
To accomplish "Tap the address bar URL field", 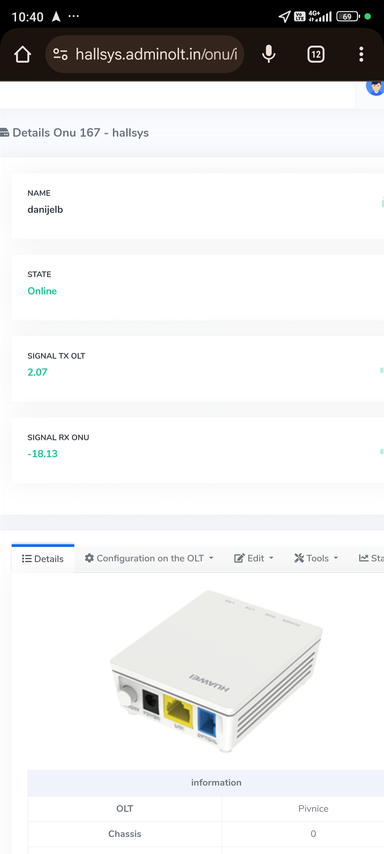I will pyautogui.click(x=156, y=54).
